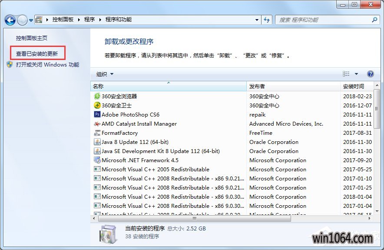Open 查看已安装的更新 link
The width and height of the screenshot is (384, 250).
click(x=37, y=53)
